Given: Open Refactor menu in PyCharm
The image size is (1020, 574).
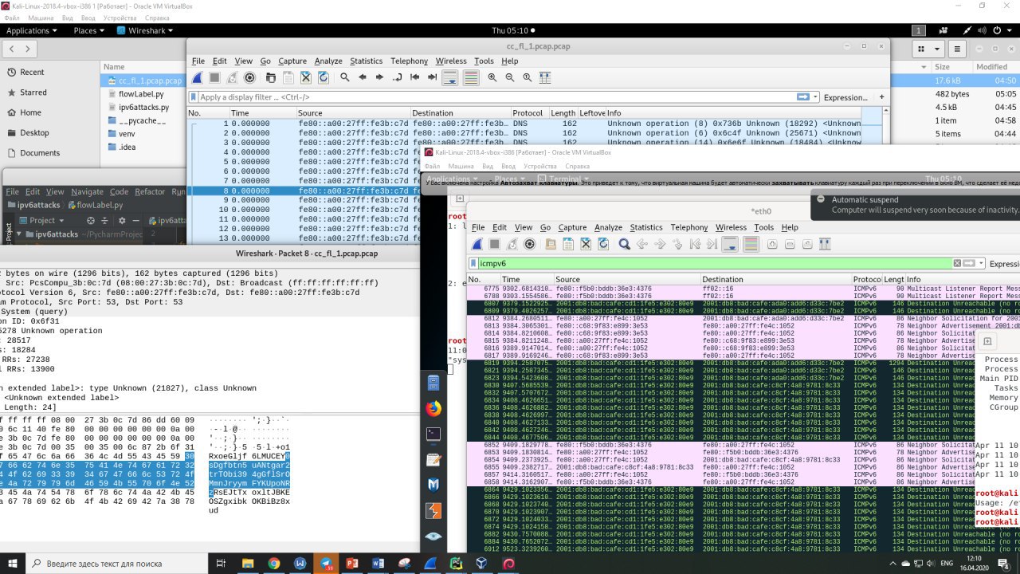Looking at the screenshot, I should (x=150, y=191).
